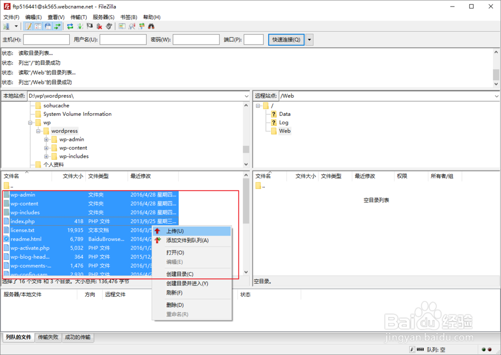Expand wp-admin tree node

[46, 139]
